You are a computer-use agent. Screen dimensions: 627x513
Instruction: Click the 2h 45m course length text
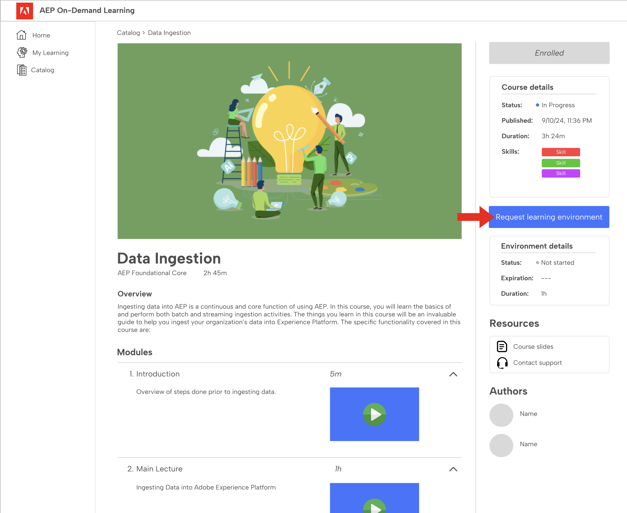coord(215,273)
